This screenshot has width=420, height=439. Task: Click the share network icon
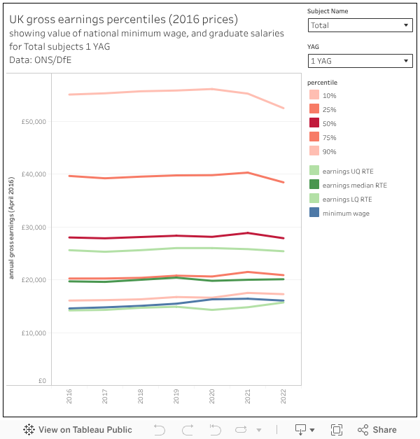(363, 430)
